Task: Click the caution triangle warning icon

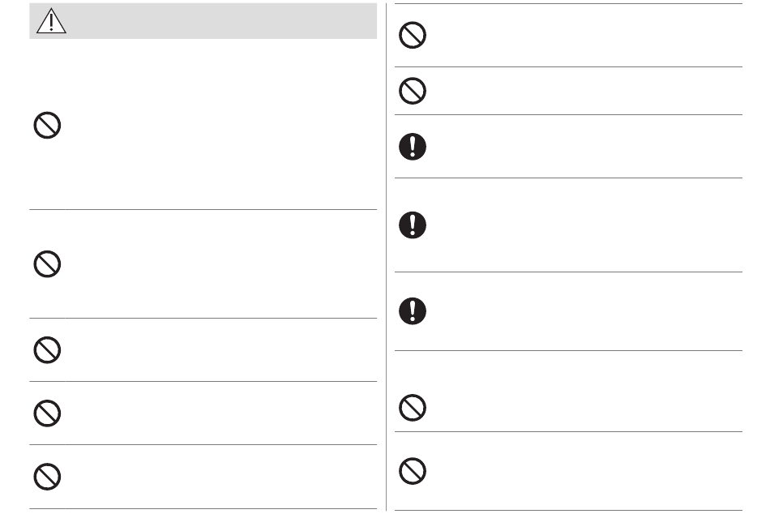Action: (51, 20)
